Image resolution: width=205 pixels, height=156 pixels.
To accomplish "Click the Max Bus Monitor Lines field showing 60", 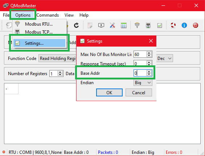I will pos(140,54).
